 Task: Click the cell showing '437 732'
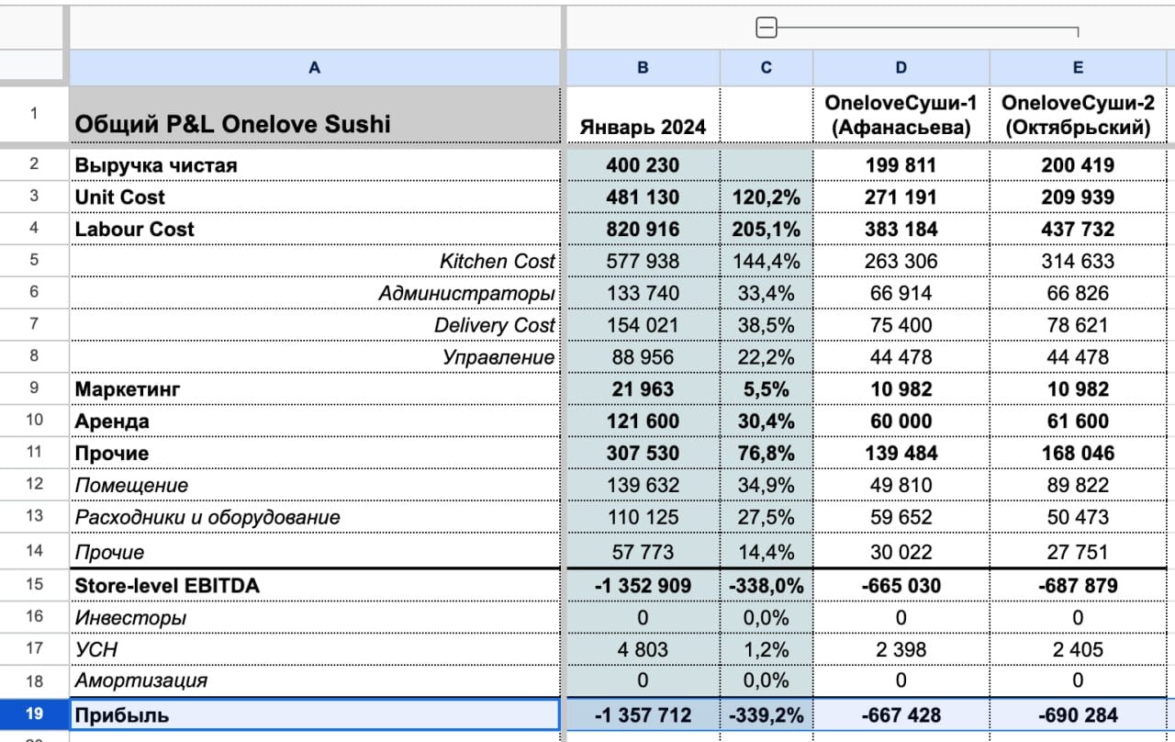click(x=1078, y=229)
